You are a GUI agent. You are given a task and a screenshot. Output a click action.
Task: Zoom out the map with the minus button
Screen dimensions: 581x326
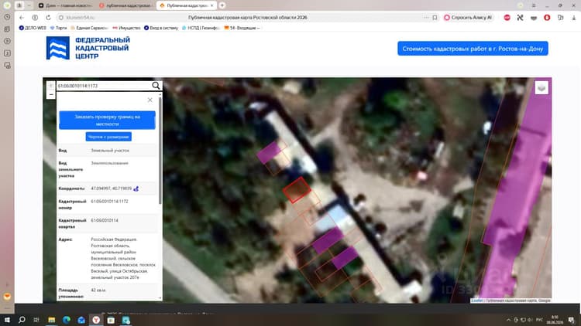[x=51, y=95]
